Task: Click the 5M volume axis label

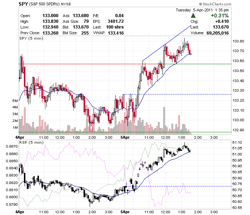Action: [15, 101]
